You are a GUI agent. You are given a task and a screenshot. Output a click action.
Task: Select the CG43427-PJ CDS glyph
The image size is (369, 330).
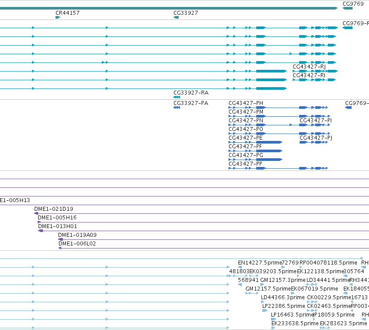tap(313, 142)
